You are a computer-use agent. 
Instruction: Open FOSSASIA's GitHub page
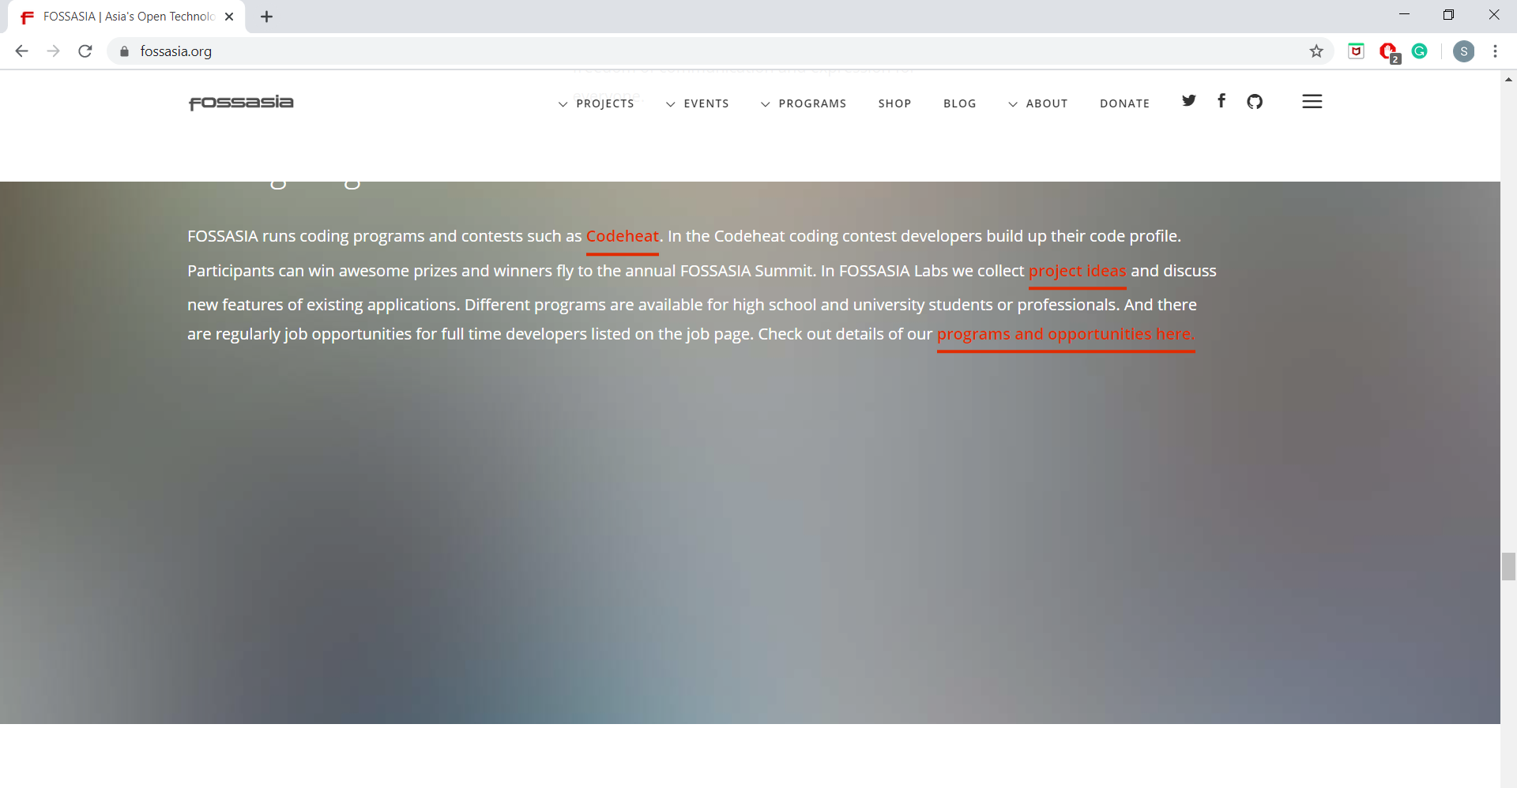pyautogui.click(x=1255, y=101)
